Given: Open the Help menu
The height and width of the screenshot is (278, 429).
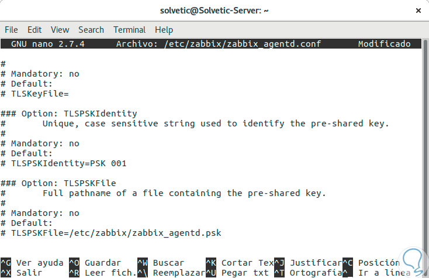Looking at the screenshot, I should (x=164, y=30).
